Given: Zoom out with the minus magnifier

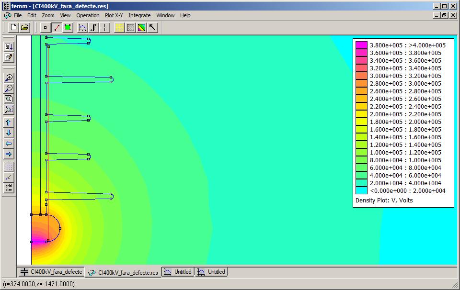Looking at the screenshot, I should click(x=9, y=89).
